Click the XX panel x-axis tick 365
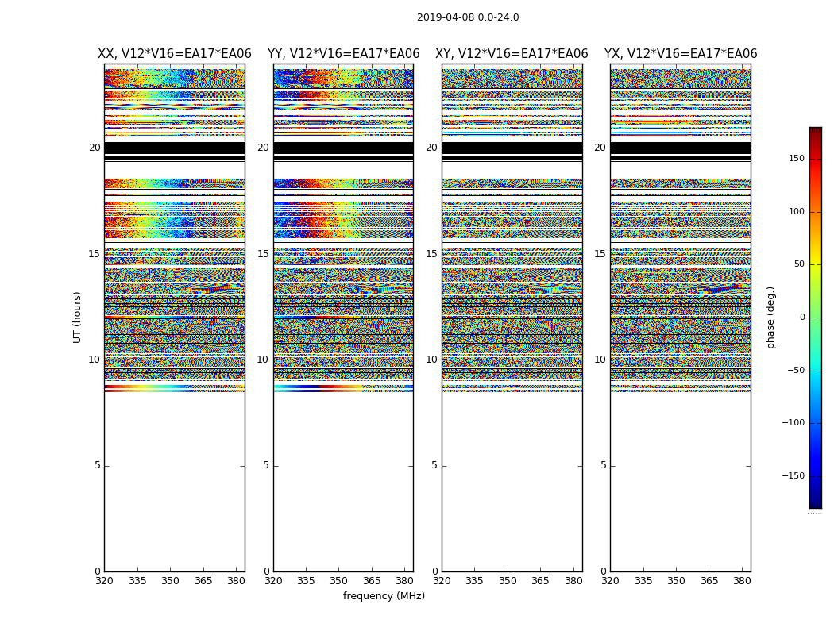 pos(203,581)
